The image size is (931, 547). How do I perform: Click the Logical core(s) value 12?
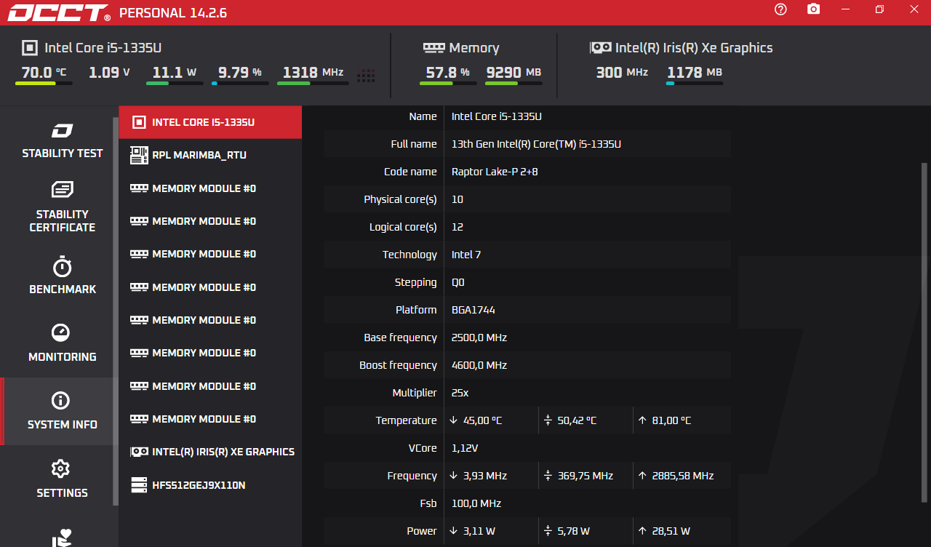point(457,227)
